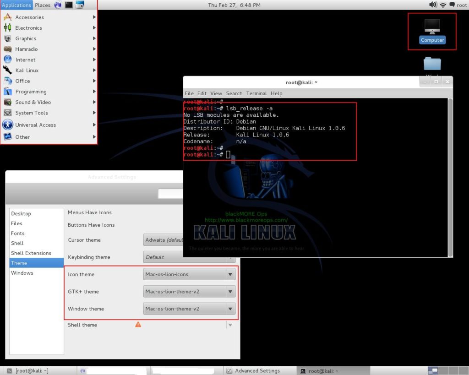Click the screenshot launcher in top panel

[x=80, y=5]
